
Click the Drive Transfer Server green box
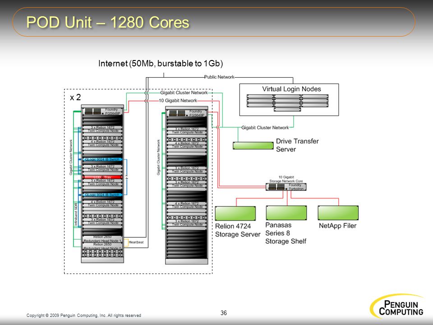[253, 146]
